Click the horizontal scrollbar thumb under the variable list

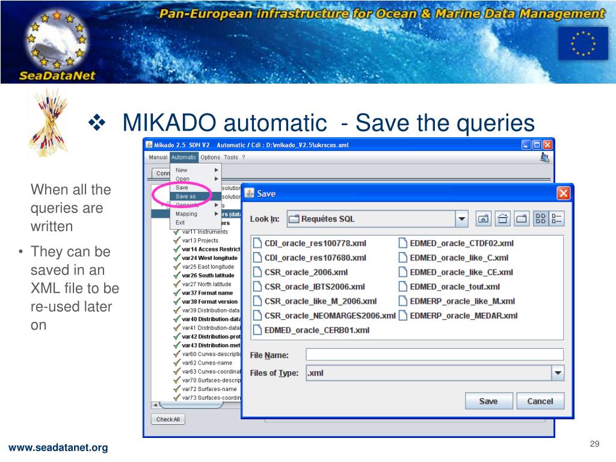click(x=191, y=405)
